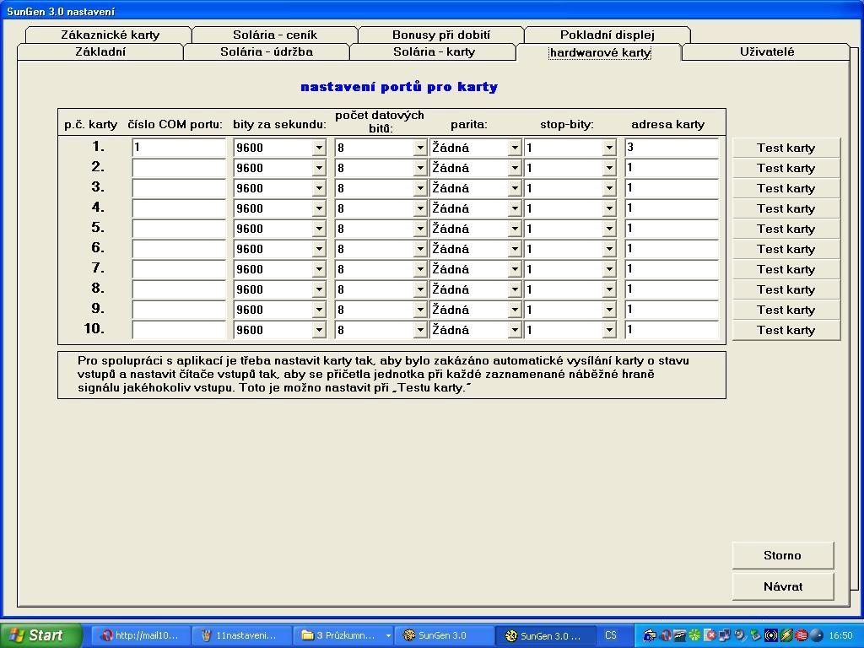
Task: Open the Solária - ceník tab
Action: [275, 35]
